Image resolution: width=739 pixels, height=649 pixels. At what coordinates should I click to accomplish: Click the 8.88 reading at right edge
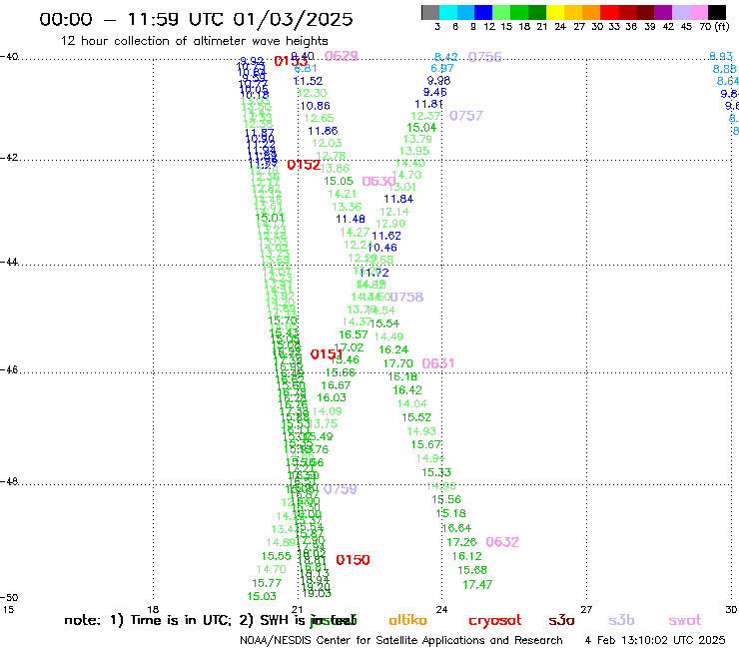tap(724, 69)
